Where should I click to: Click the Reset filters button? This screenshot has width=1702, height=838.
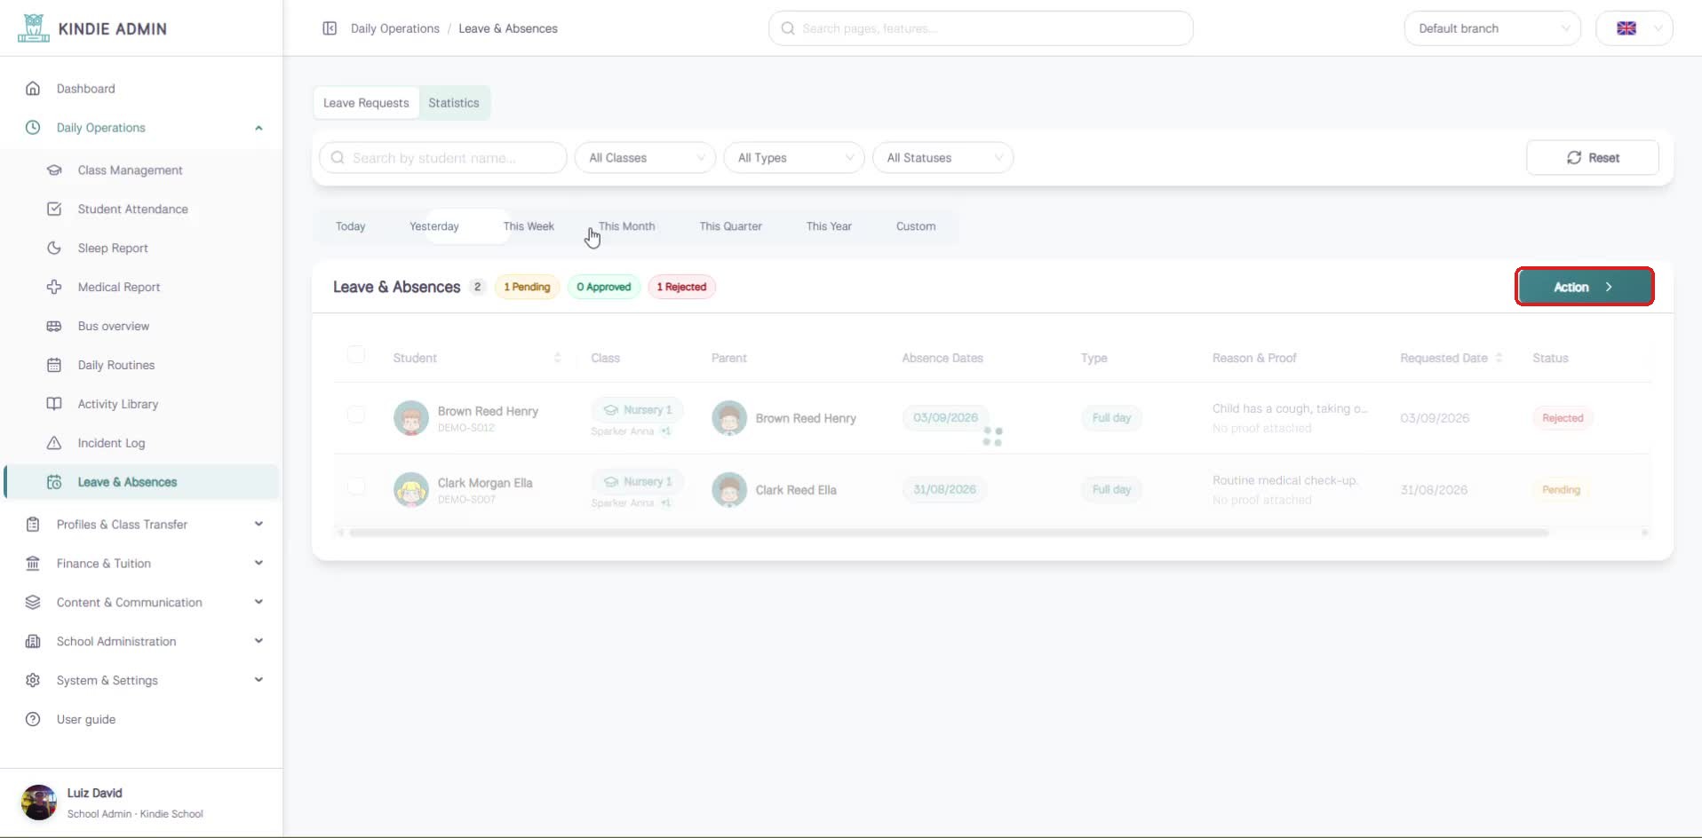coord(1593,158)
